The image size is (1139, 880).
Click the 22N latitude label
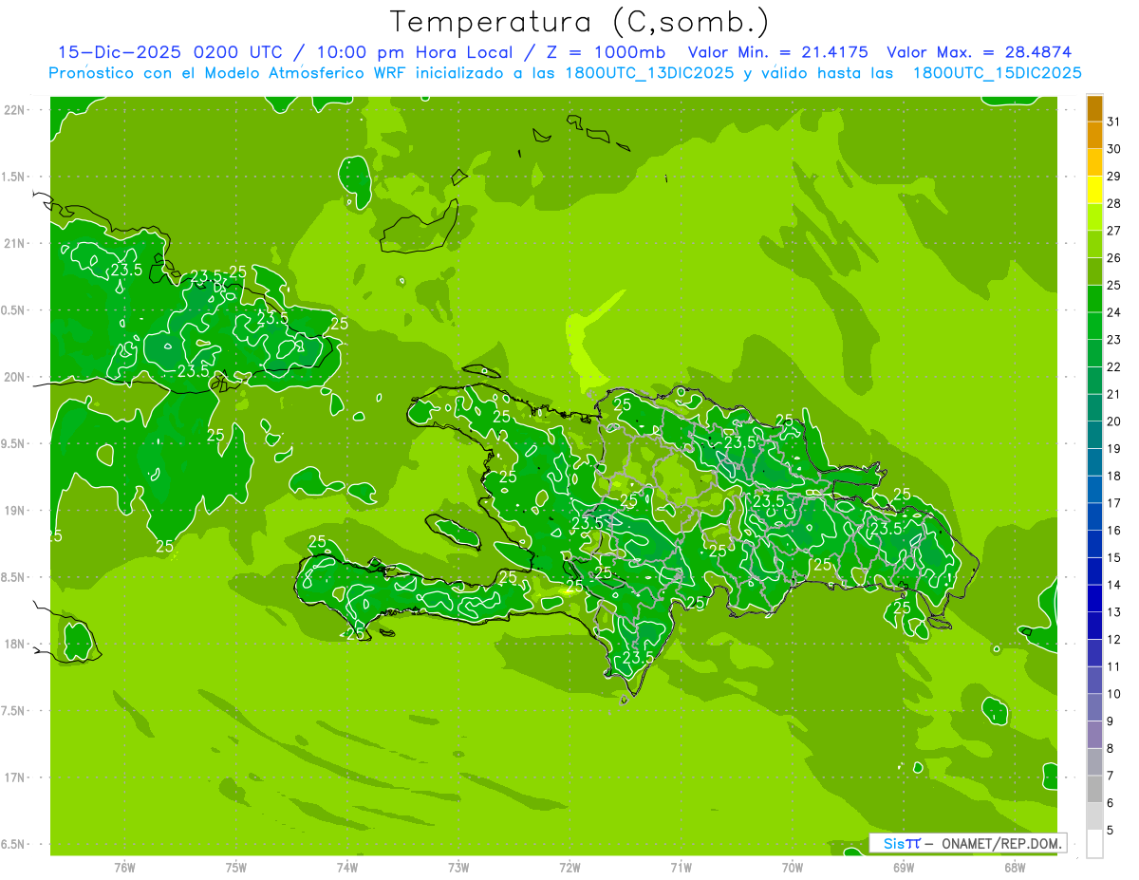pyautogui.click(x=15, y=109)
